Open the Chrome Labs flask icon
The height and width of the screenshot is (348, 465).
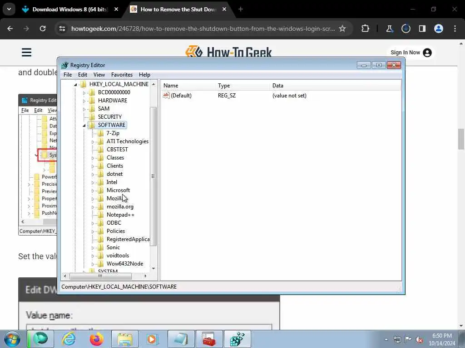point(389,29)
